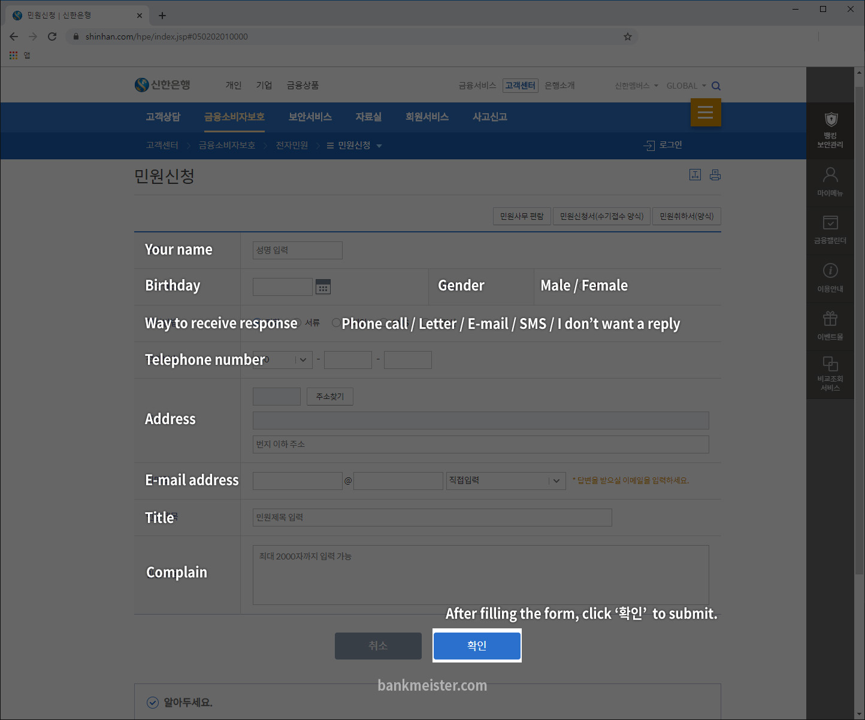Focus the shinhan.com address bar
865x720 pixels.
tap(350, 37)
